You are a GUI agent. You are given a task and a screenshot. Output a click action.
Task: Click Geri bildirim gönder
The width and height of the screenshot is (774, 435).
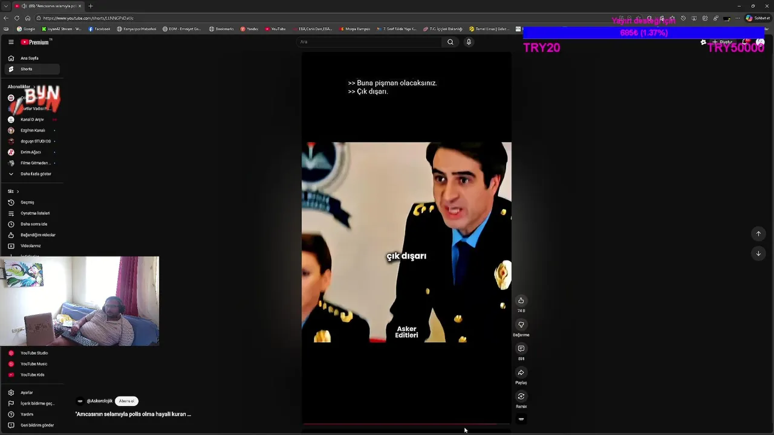point(31,425)
